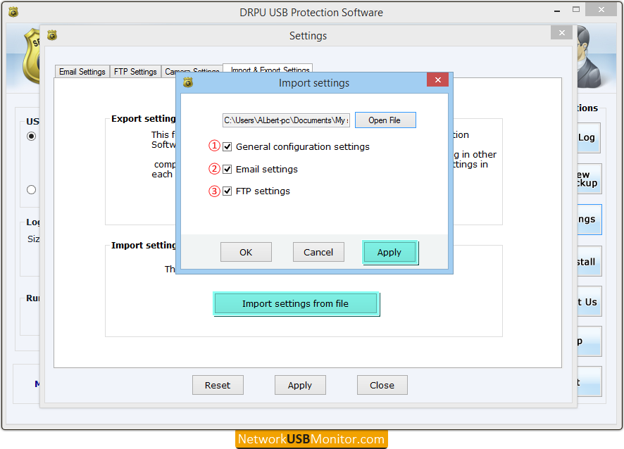The height and width of the screenshot is (449, 624).
Task: Apply the selected import settings
Action: 389,252
